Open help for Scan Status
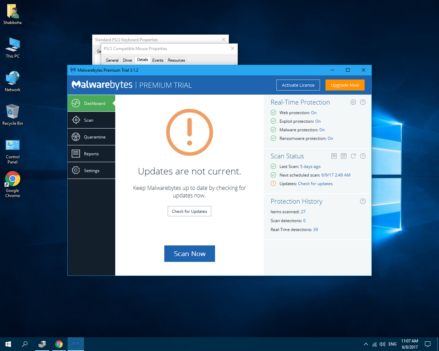This screenshot has height=351, width=439. (363, 156)
